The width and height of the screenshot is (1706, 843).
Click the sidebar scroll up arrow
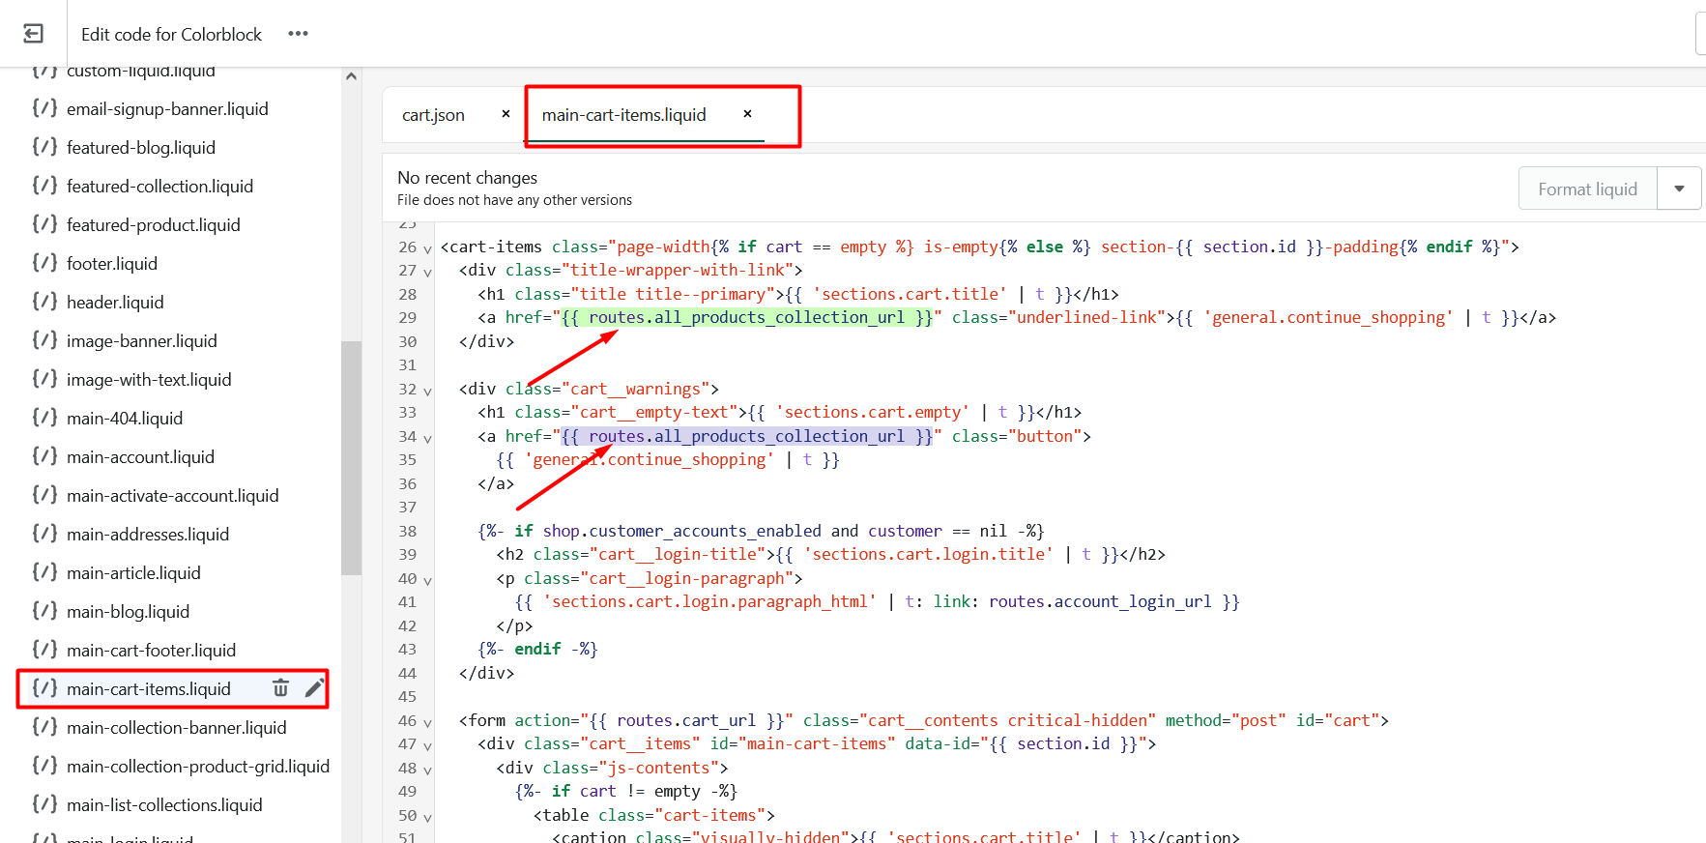(351, 76)
